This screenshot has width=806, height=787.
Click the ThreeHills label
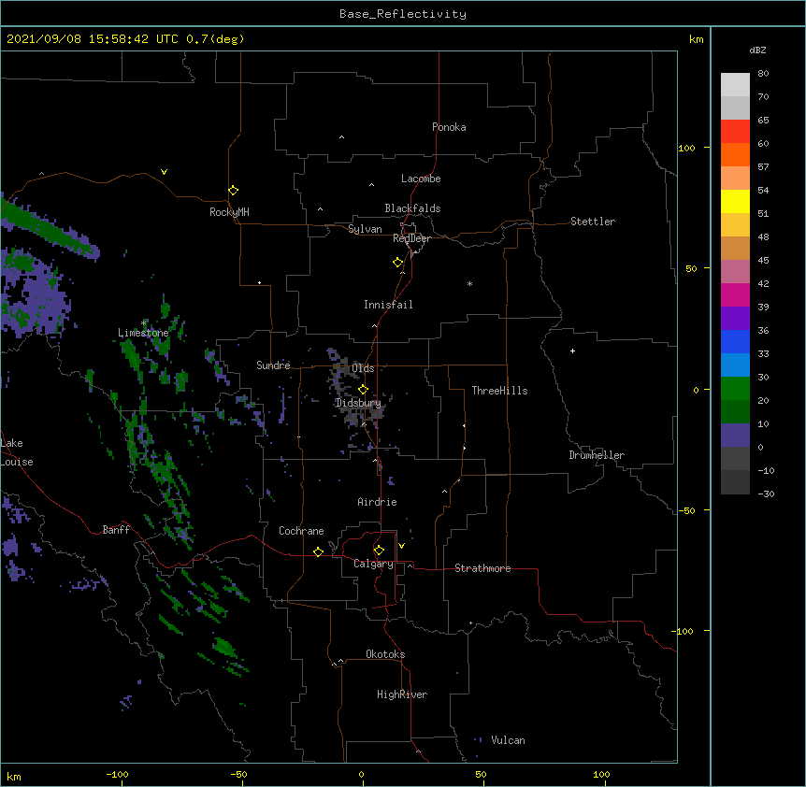(x=499, y=391)
